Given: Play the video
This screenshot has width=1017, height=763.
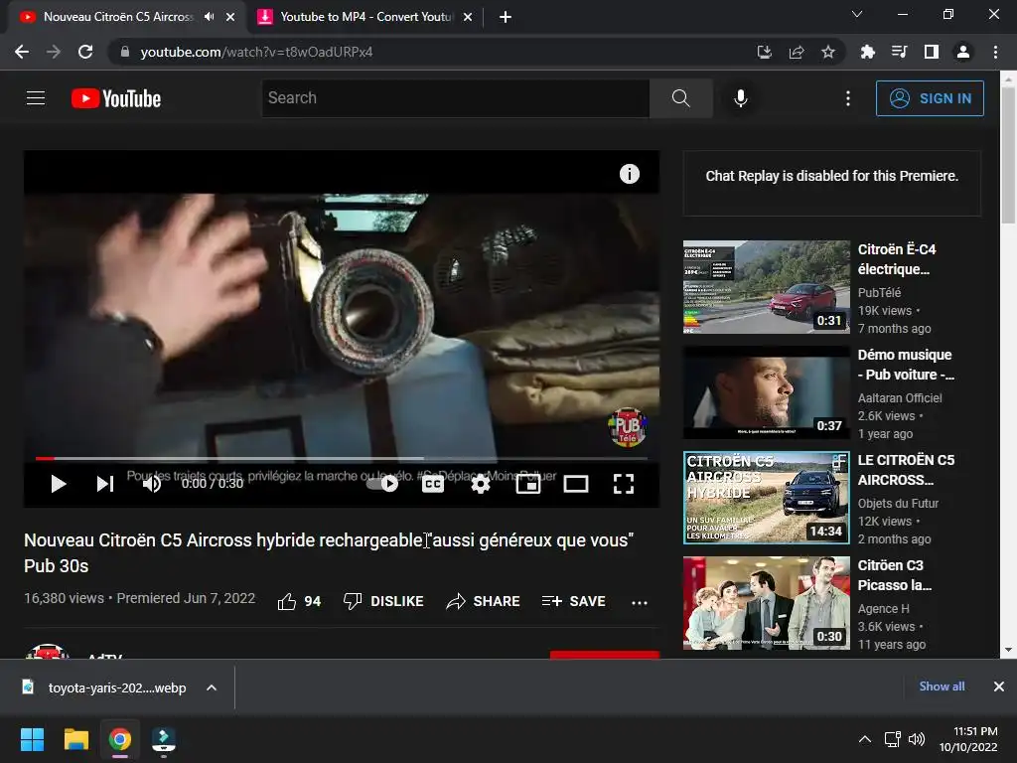Looking at the screenshot, I should coord(59,484).
